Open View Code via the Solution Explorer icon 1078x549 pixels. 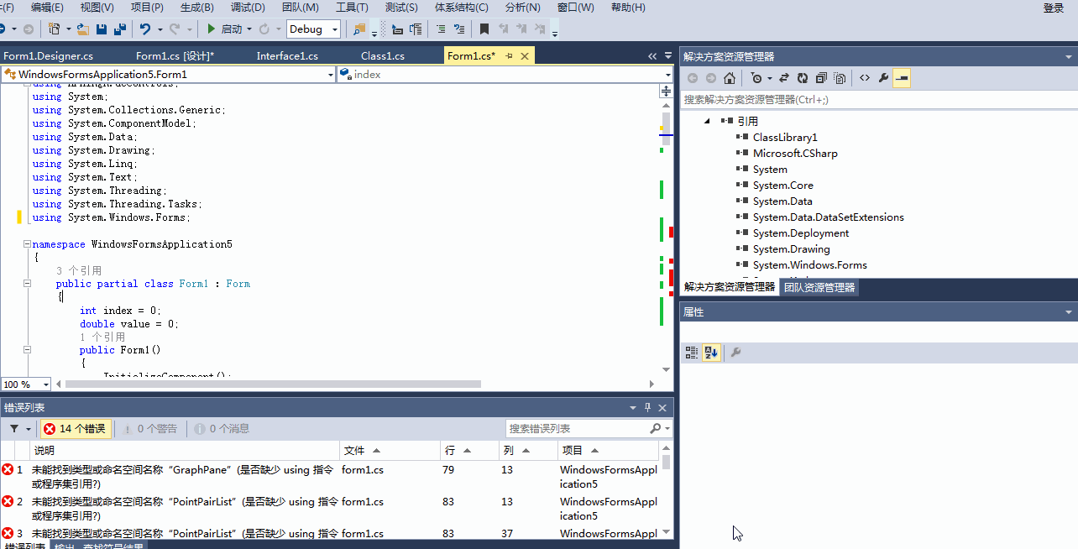pyautogui.click(x=865, y=77)
